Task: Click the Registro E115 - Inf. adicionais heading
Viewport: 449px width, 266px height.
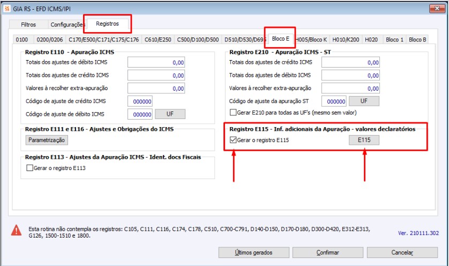Action: pos(322,129)
